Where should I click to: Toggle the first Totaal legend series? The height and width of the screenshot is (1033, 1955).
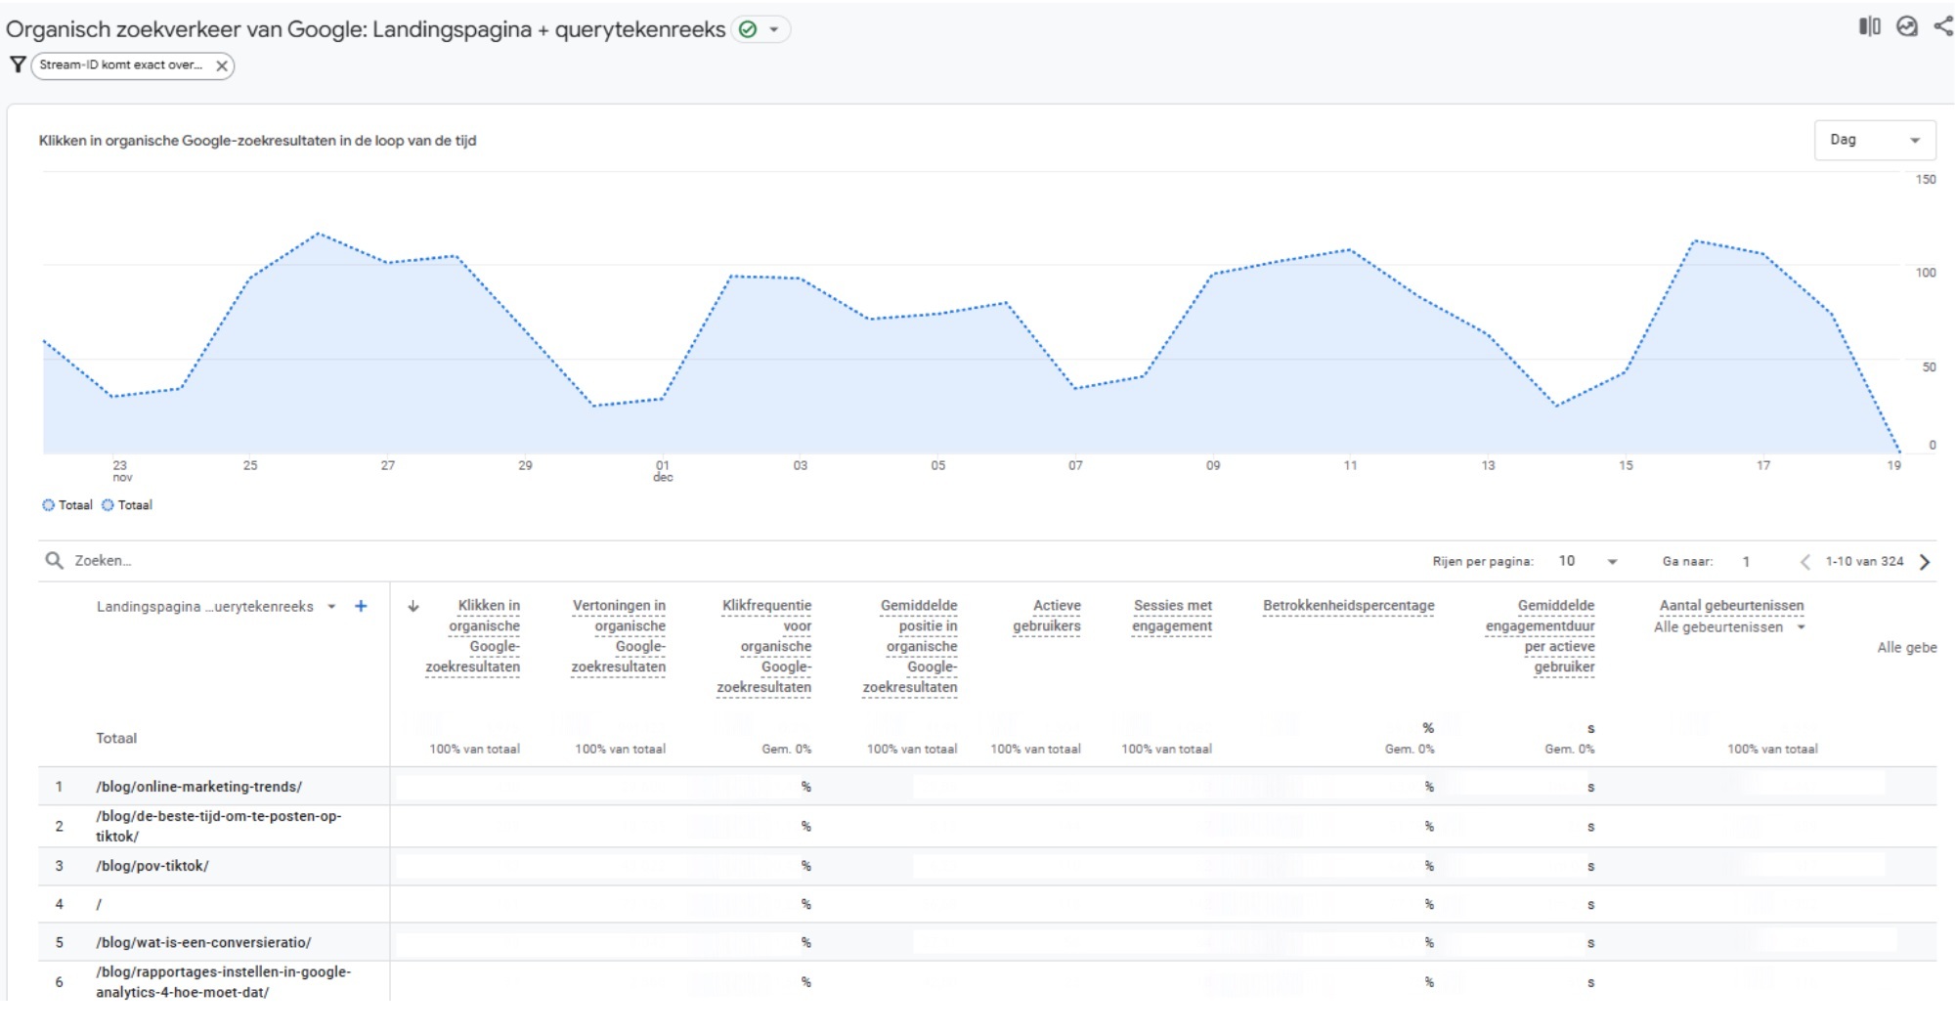66,505
